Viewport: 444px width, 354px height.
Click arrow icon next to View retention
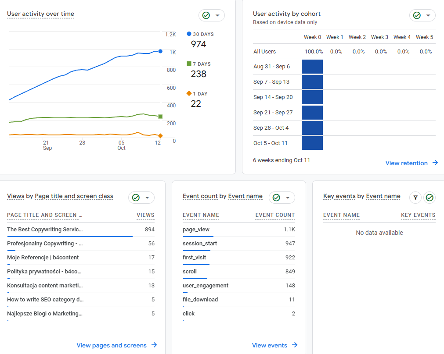(x=435, y=163)
